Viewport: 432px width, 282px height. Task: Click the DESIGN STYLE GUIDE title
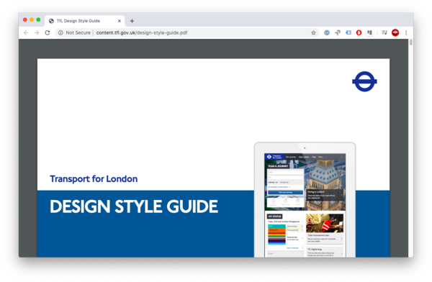click(134, 206)
